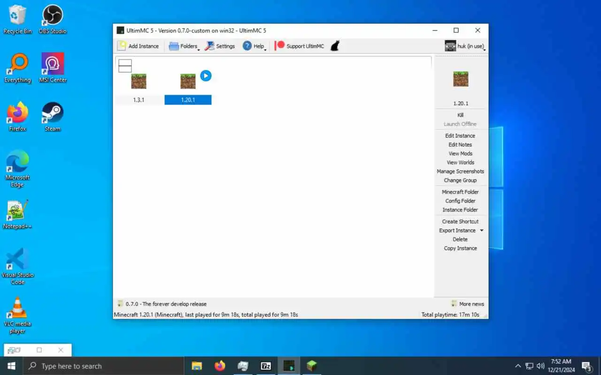This screenshot has width=601, height=375.
Task: Open View Mods
Action: coord(461,153)
